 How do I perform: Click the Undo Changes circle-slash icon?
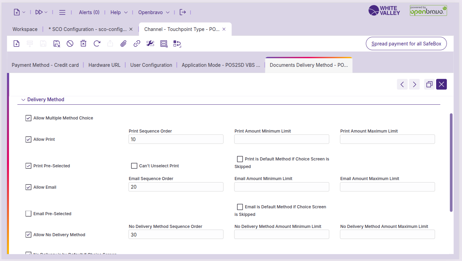pyautogui.click(x=70, y=44)
